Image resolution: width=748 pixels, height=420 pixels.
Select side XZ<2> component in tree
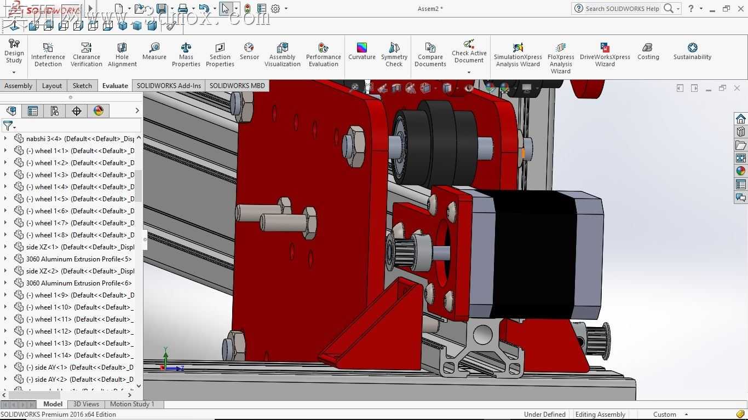[74, 271]
